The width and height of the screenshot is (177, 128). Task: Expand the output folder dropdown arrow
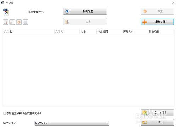tap(107, 123)
